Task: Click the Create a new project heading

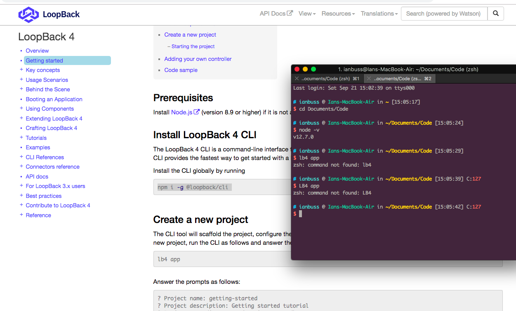Action: (x=201, y=220)
